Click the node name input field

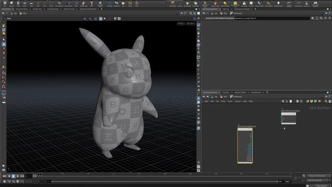(x=272, y=18)
